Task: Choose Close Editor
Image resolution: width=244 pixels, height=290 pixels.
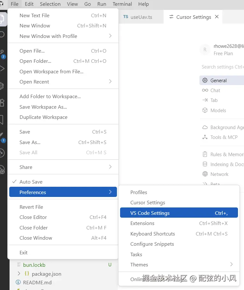Action: click(x=63, y=217)
